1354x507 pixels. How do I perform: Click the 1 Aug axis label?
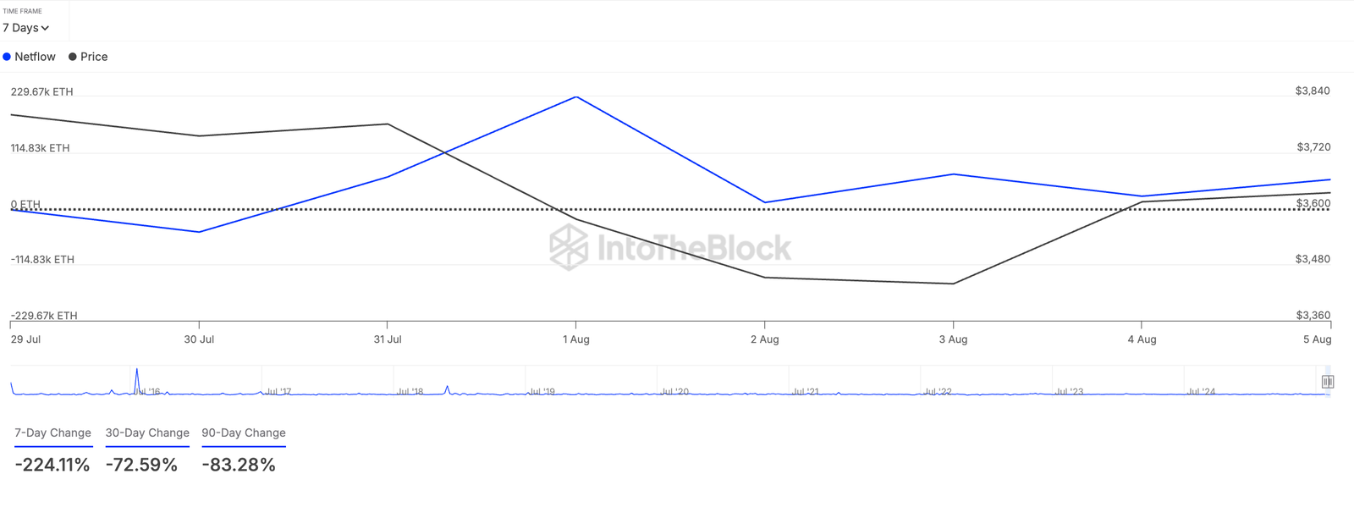click(x=575, y=339)
